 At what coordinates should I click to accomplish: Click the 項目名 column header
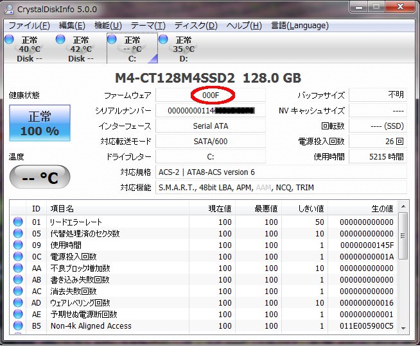pyautogui.click(x=118, y=208)
